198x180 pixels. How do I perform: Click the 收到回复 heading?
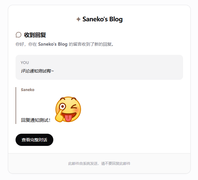(35, 35)
